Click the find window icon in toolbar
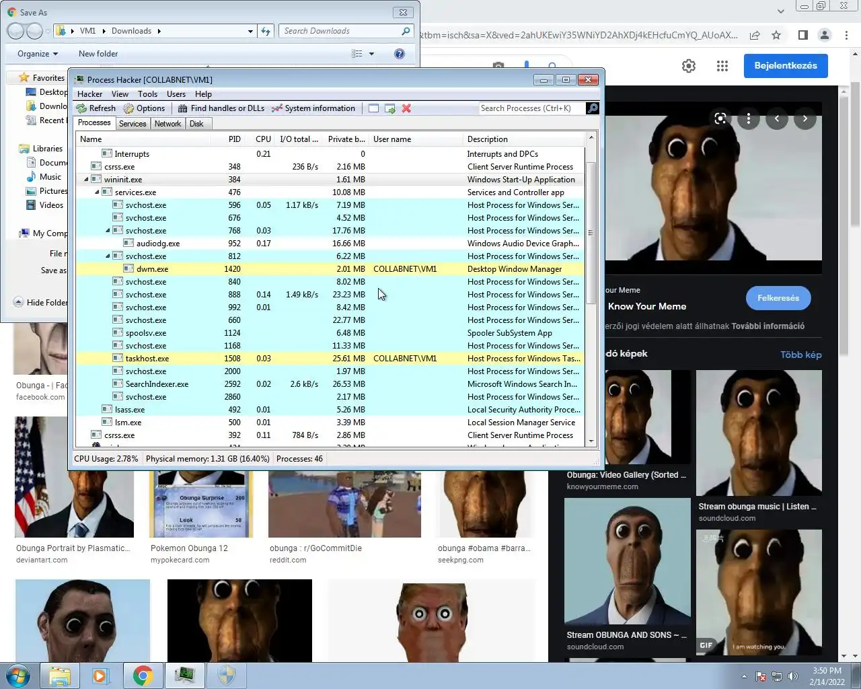Image resolution: width=861 pixels, height=689 pixels. click(373, 108)
